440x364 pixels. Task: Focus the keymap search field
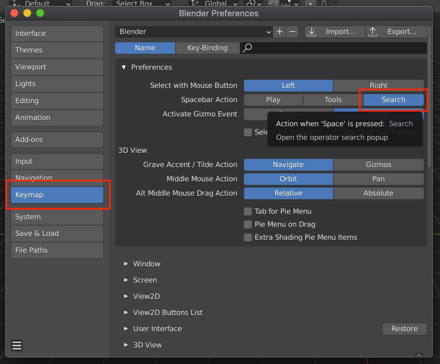(334, 48)
